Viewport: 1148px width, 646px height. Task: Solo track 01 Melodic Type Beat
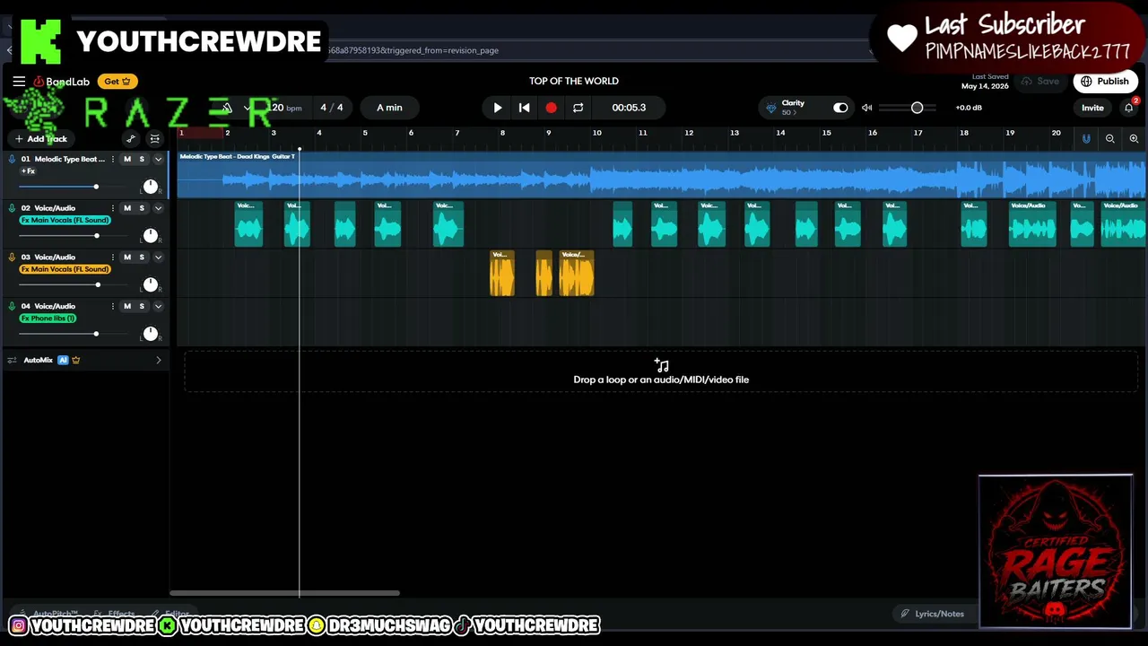(x=142, y=159)
